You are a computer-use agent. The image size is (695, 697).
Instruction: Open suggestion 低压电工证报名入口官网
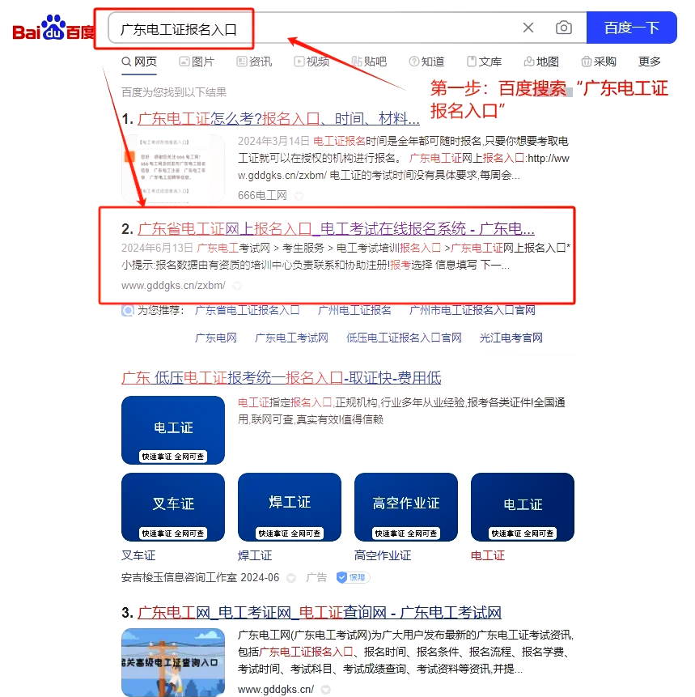point(404,338)
